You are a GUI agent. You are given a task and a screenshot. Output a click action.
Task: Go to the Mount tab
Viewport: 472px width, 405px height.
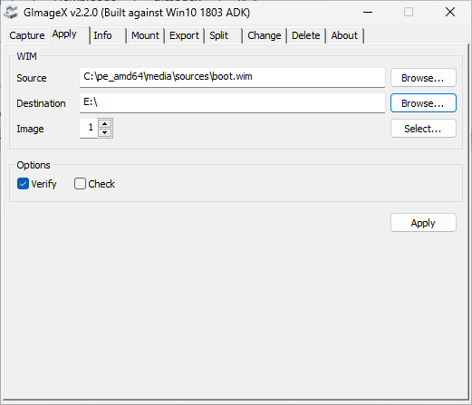(145, 35)
